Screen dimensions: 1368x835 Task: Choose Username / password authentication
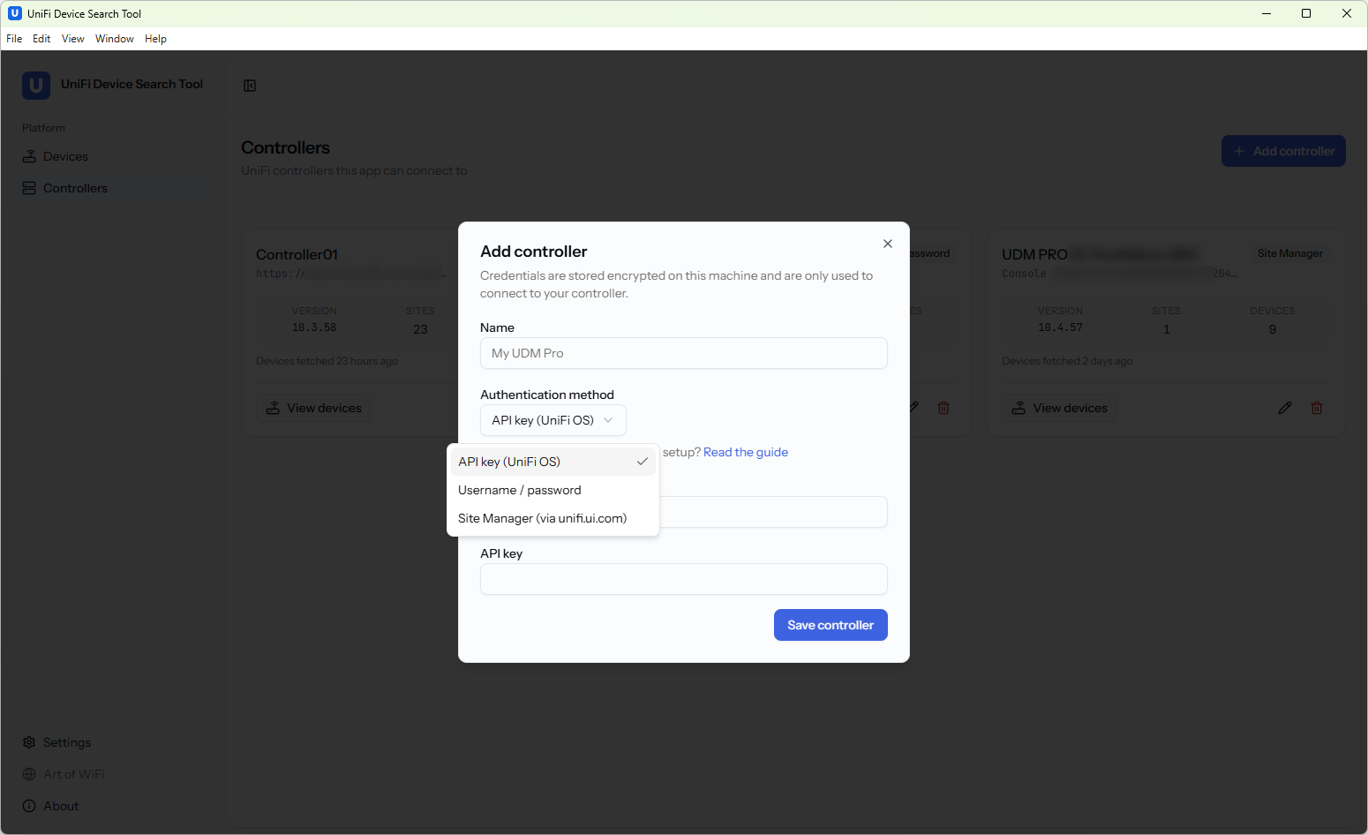(553, 490)
